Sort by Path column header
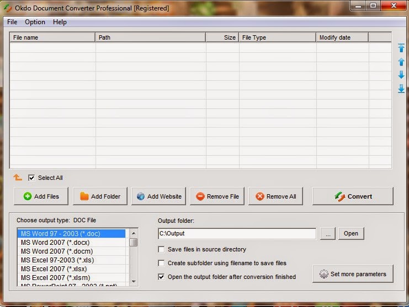The width and height of the screenshot is (409, 307). click(x=151, y=37)
